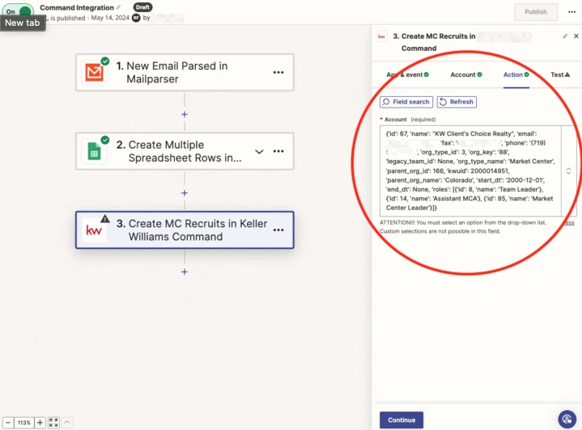Viewport: 582px width, 430px height.
Task: Click the 113% zoom level value
Action: coord(24,423)
